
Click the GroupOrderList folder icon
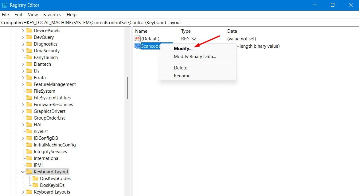click(x=29, y=118)
